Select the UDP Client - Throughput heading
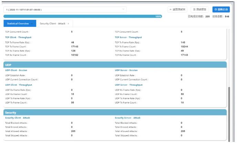The height and width of the screenshot is (144, 237). pyautogui.click(x=19, y=85)
